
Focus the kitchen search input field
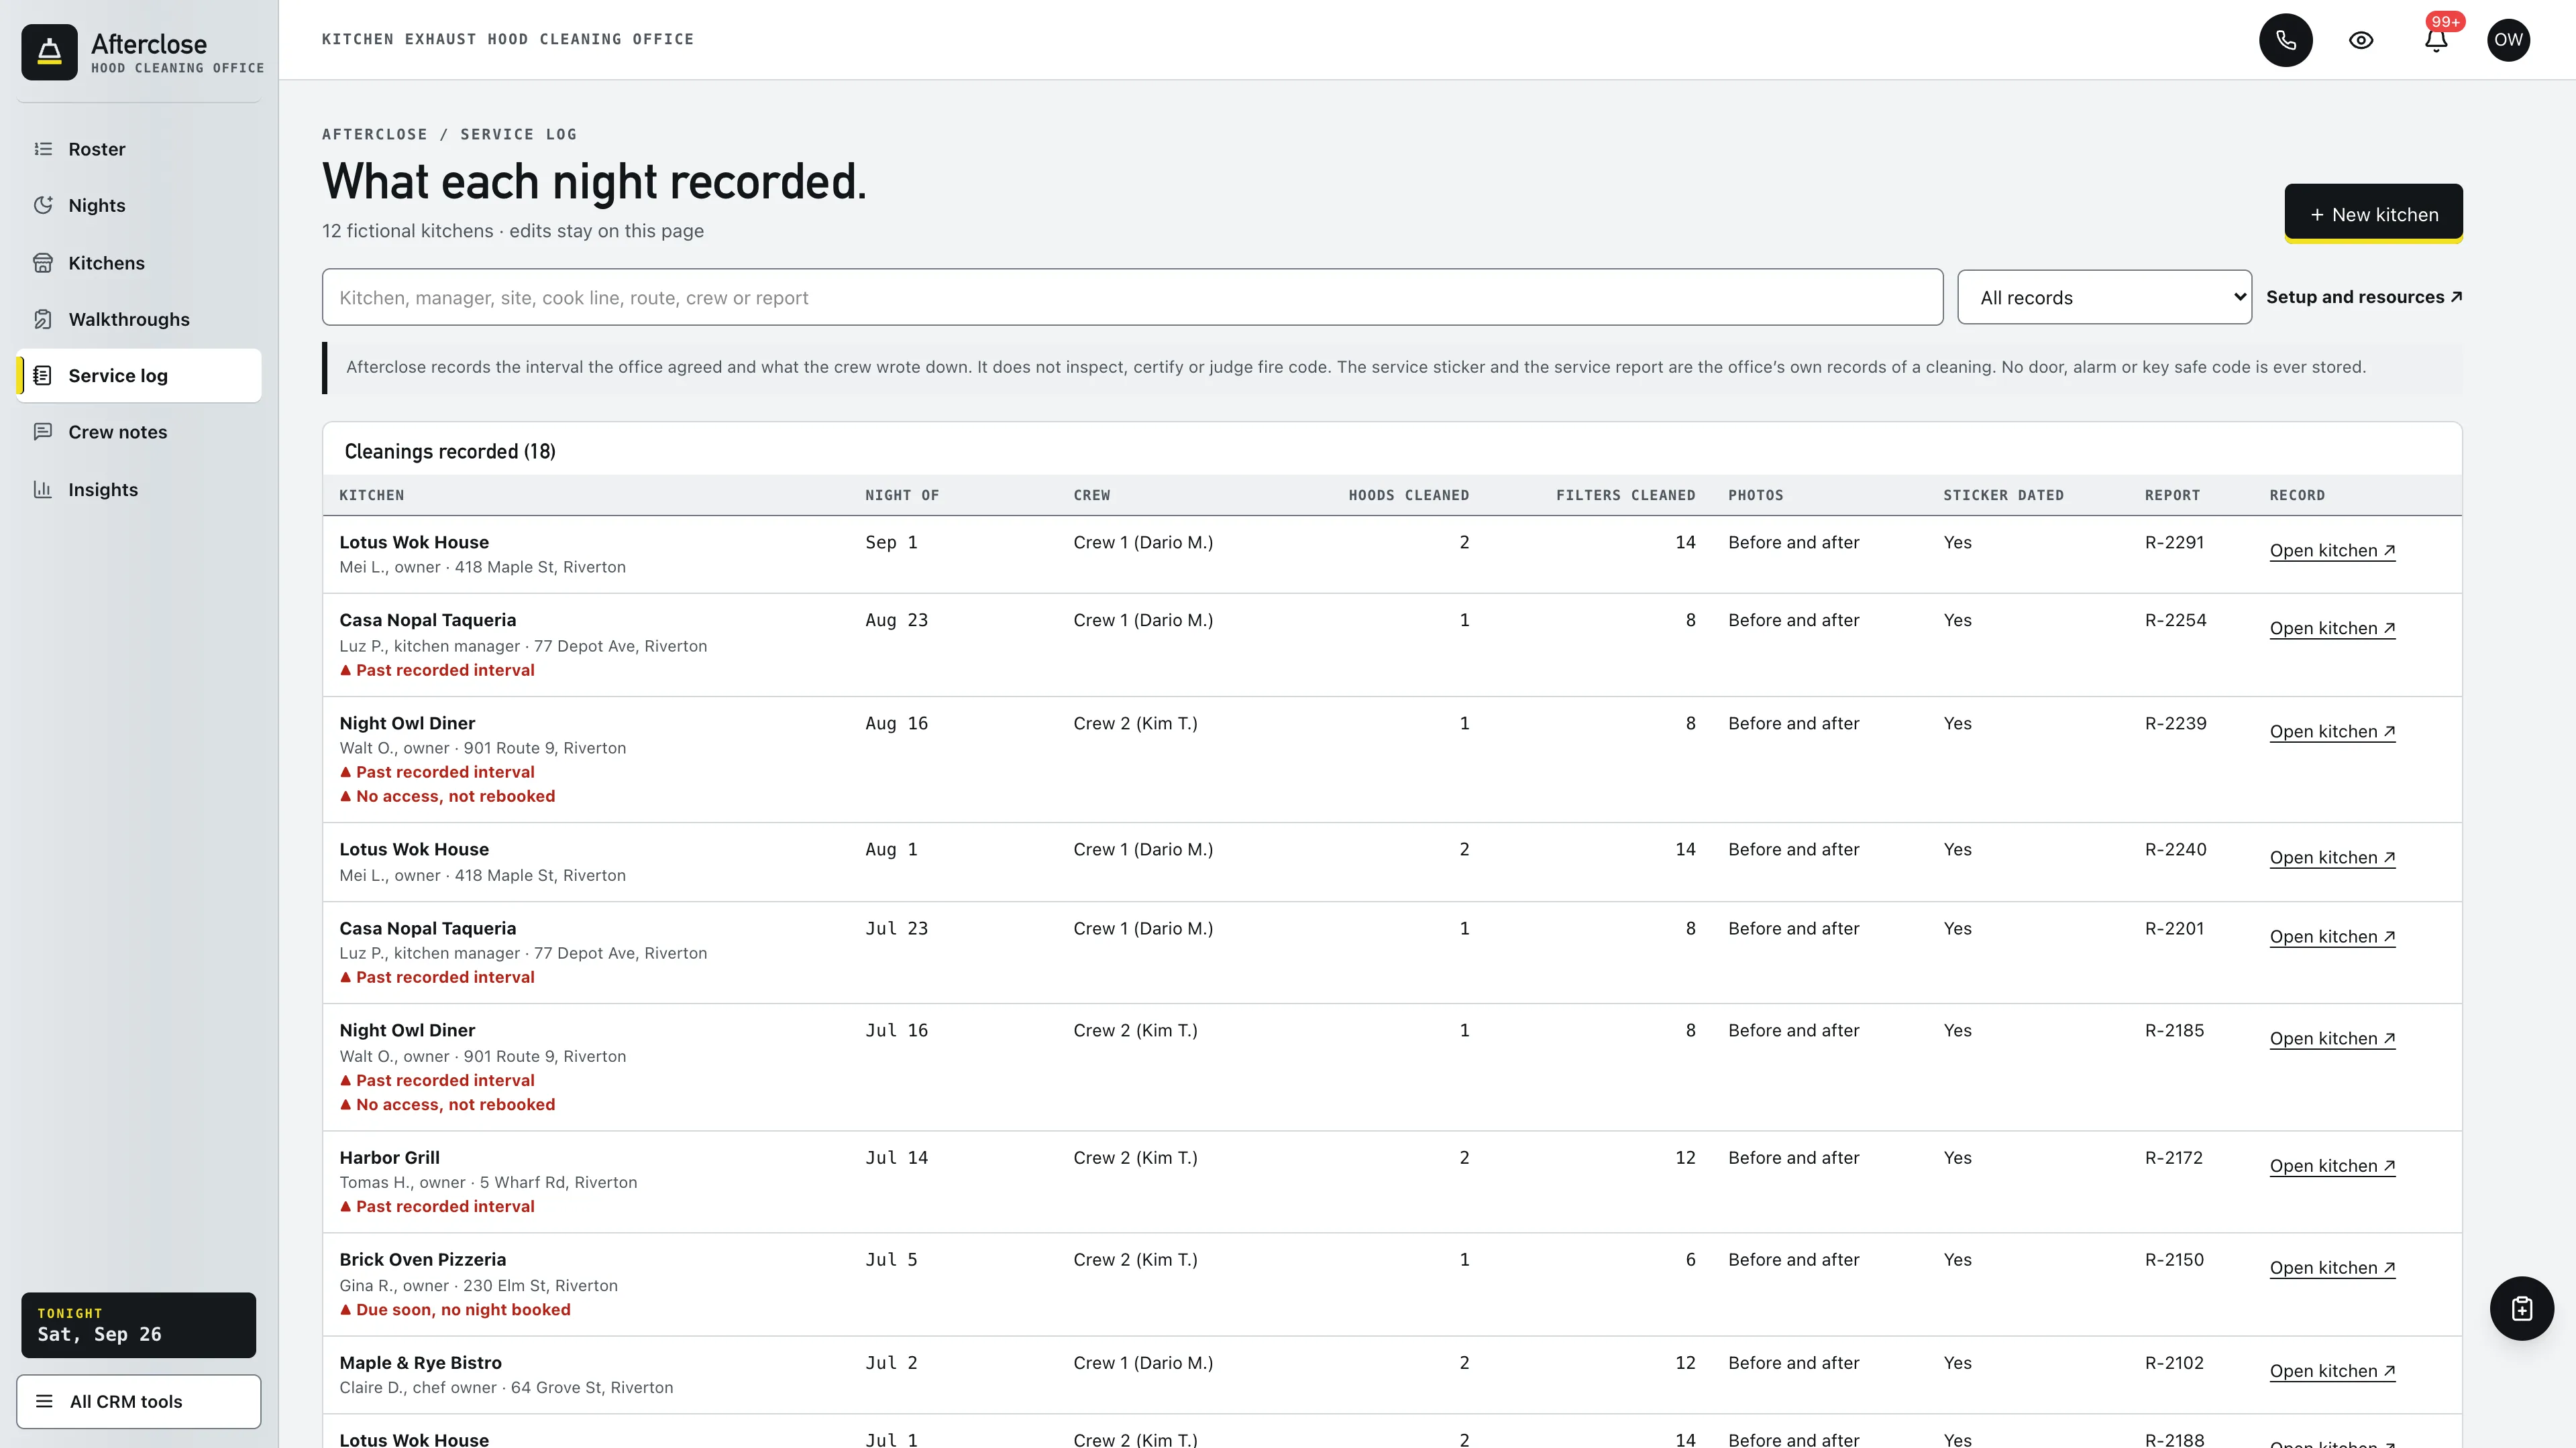tap(1132, 297)
